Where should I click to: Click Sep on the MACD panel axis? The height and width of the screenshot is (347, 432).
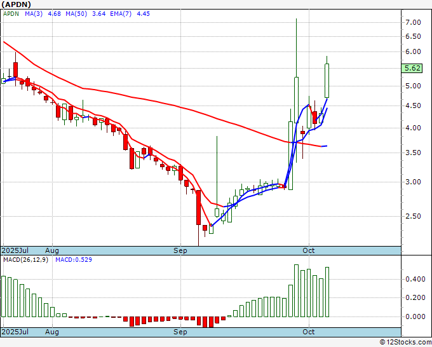coord(180,332)
